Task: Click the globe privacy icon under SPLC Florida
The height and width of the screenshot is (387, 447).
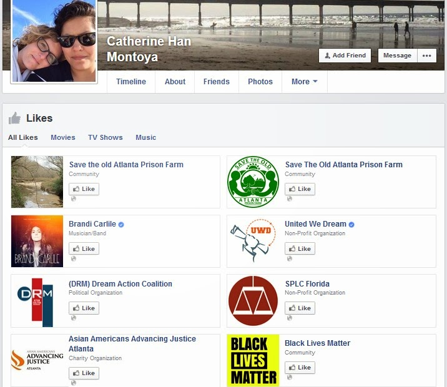Action: pyautogui.click(x=290, y=318)
